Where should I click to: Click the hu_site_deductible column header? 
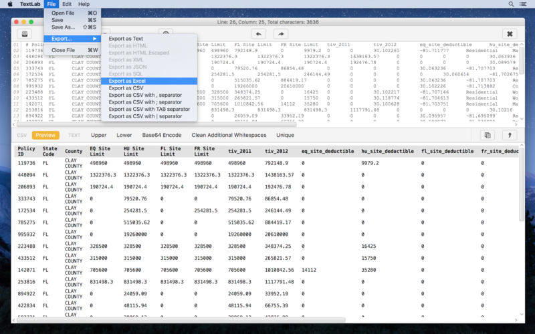tap(388, 151)
